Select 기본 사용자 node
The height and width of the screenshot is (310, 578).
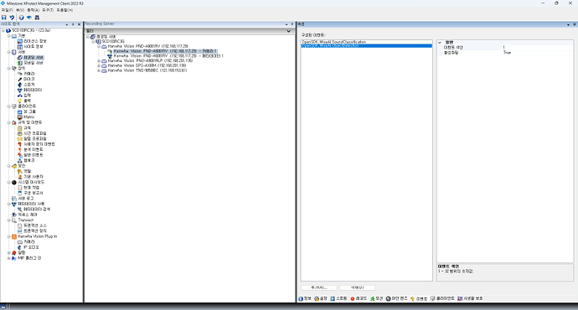tap(34, 177)
